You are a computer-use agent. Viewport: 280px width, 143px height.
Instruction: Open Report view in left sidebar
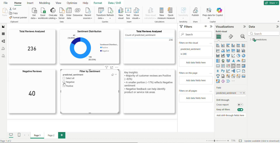[x=3, y=27]
